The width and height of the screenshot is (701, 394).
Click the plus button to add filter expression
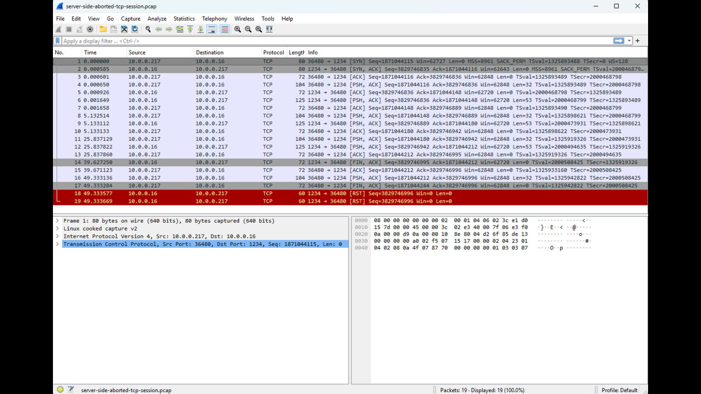point(638,41)
